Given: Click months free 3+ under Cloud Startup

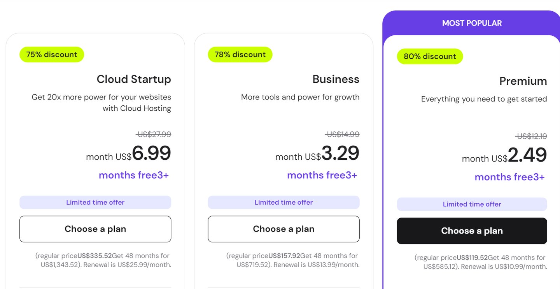Looking at the screenshot, I should [x=134, y=175].
